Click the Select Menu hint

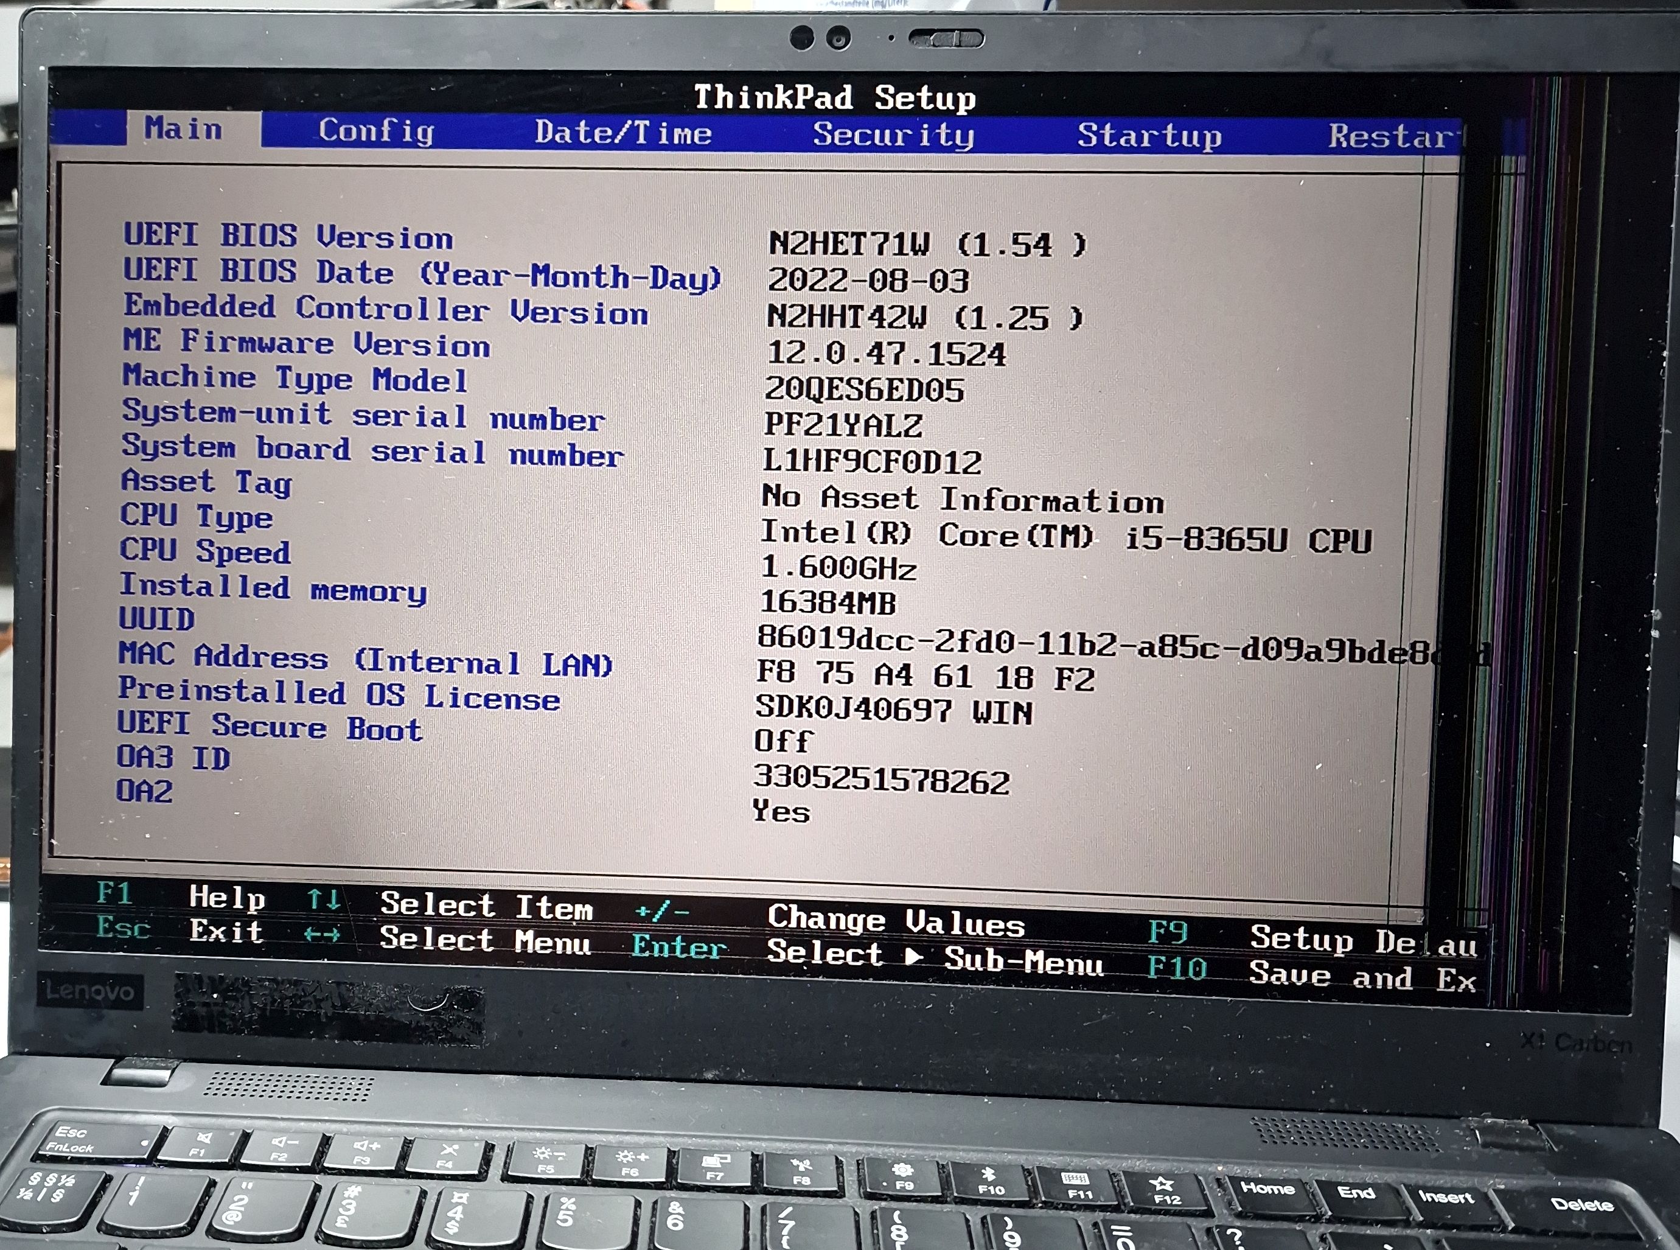[485, 940]
